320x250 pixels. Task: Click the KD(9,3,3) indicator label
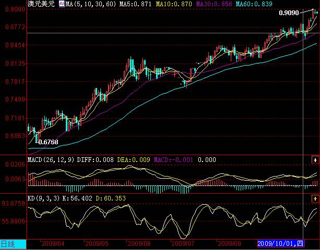click(x=43, y=198)
